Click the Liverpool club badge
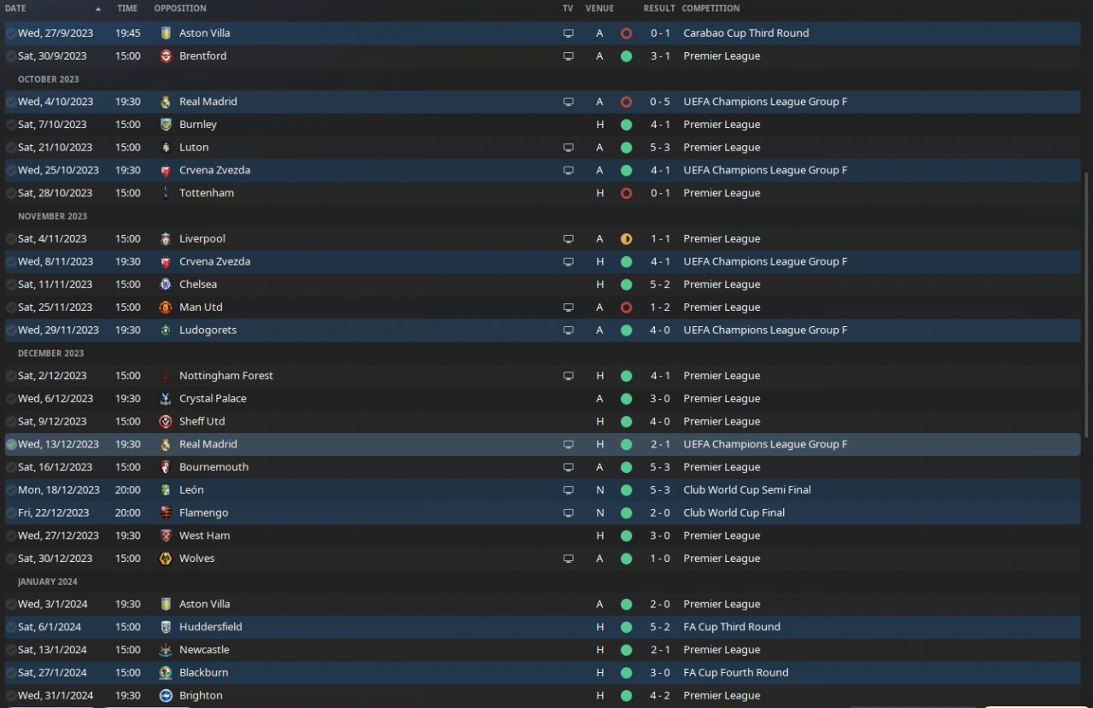Image resolution: width=1093 pixels, height=708 pixels. tap(166, 239)
